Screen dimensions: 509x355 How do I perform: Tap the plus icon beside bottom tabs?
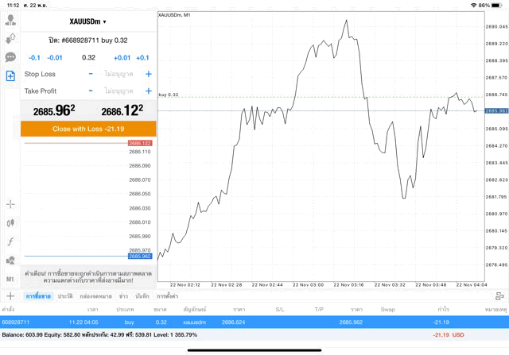coord(10,295)
